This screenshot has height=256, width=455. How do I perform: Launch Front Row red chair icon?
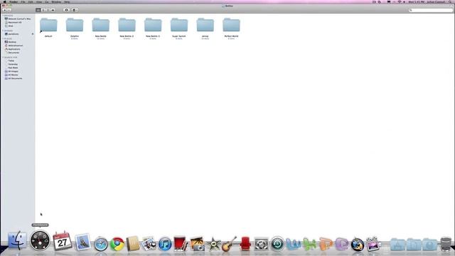(245, 244)
